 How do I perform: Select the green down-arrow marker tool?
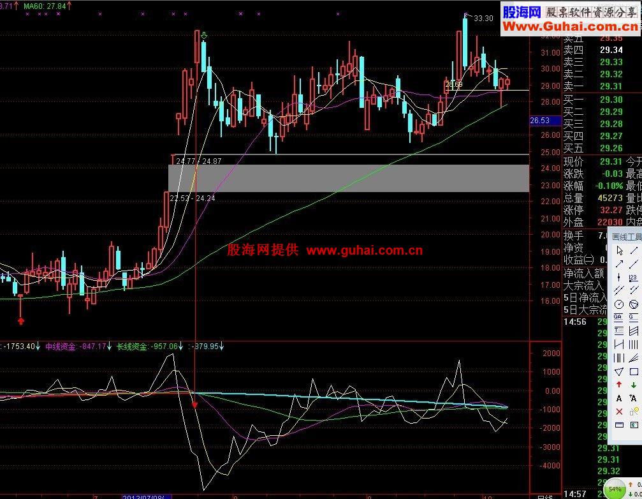tap(634, 385)
